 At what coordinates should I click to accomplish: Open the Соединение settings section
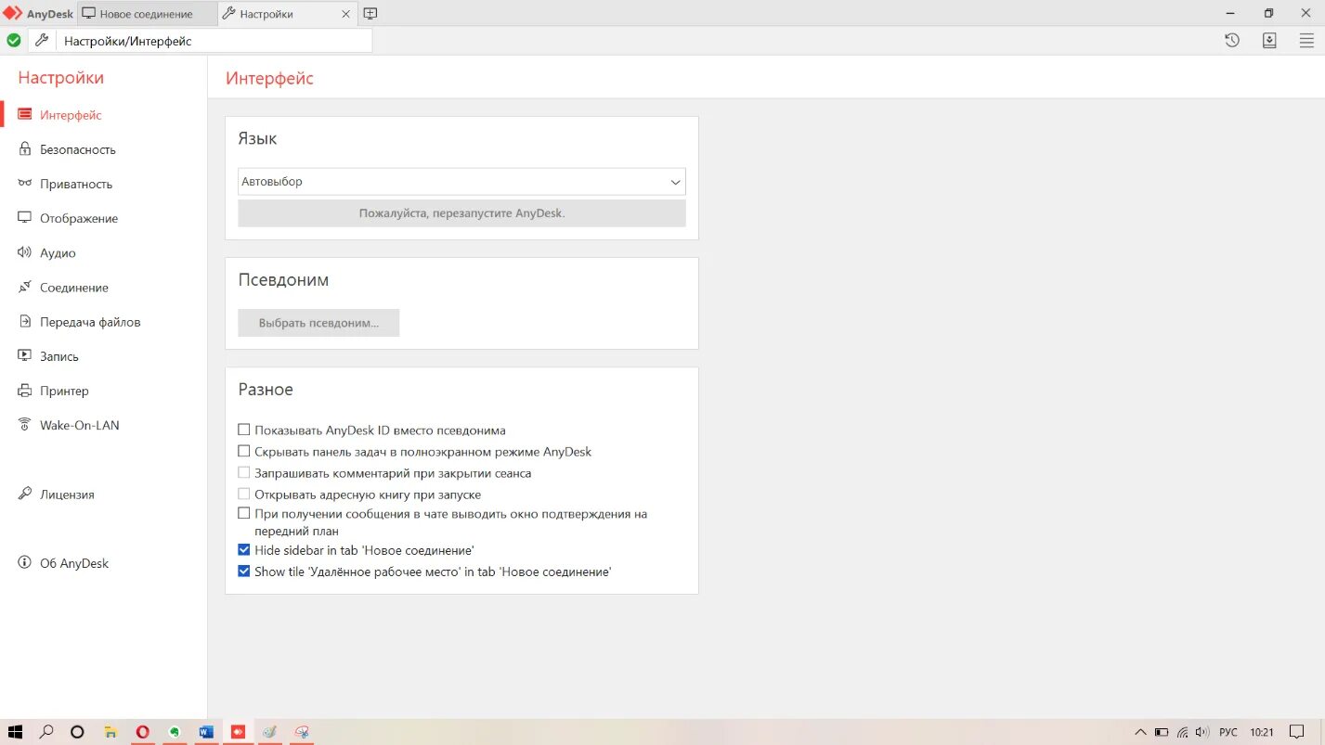tap(74, 288)
